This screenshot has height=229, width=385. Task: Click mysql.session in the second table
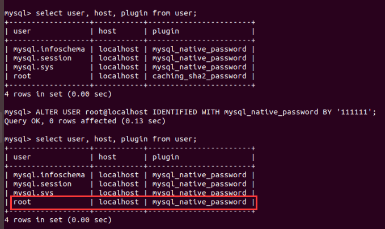coord(42,184)
